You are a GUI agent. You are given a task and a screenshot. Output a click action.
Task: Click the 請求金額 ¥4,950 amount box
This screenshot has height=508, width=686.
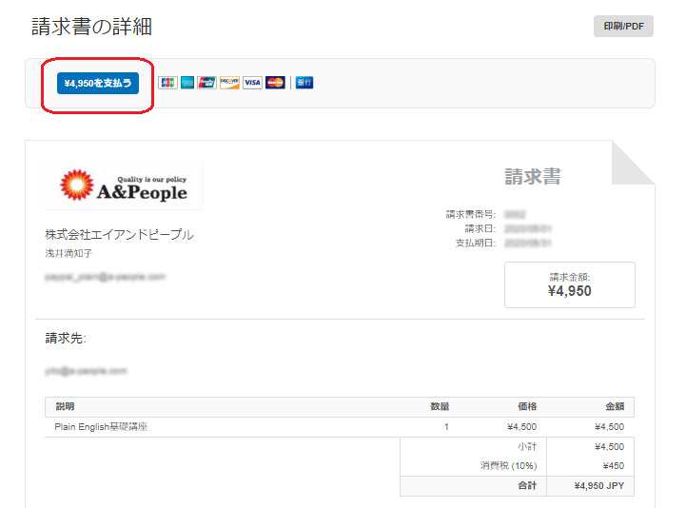569,284
